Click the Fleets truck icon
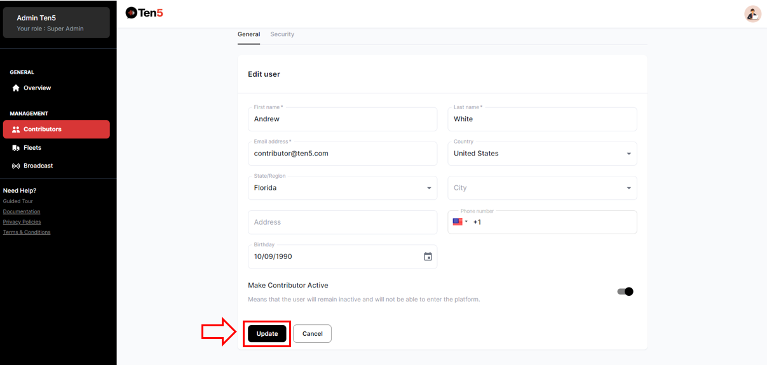 coord(16,148)
